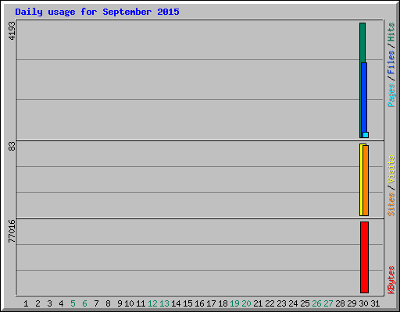Click green weekend day label 12
The image size is (400, 312).
pos(152,303)
